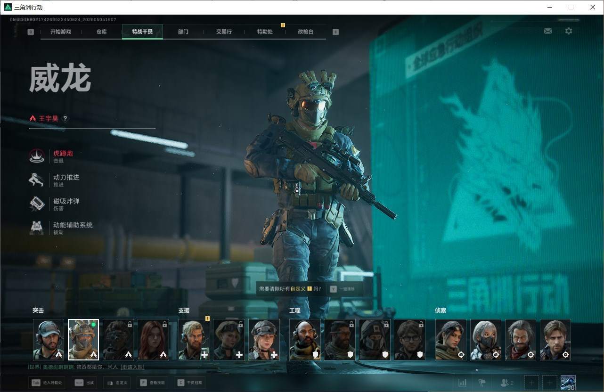Image resolution: width=604 pixels, height=392 pixels.
Task: Switch to the 仓库 tab
Action: tap(102, 32)
